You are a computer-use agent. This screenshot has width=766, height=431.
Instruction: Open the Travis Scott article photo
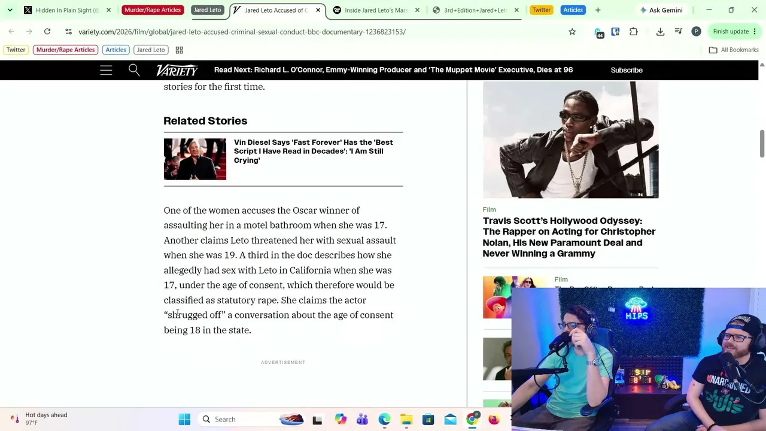[570, 140]
